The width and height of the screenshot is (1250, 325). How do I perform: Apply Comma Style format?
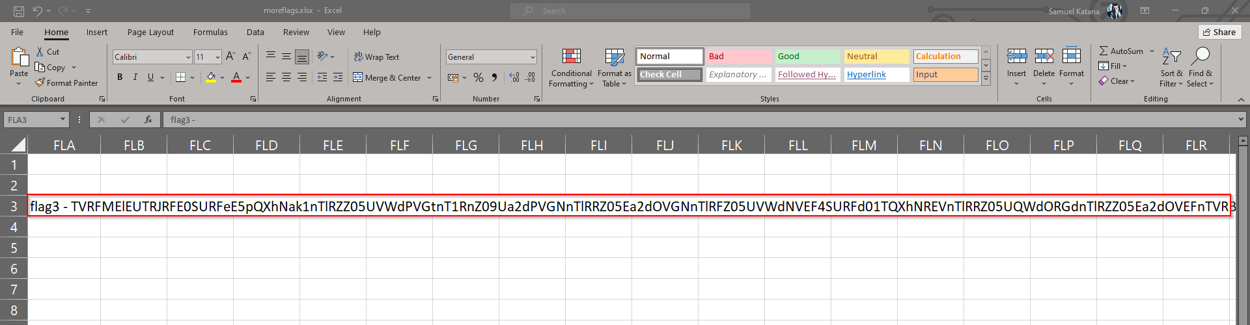pos(494,78)
